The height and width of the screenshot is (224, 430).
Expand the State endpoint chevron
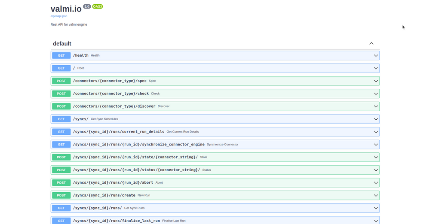[x=376, y=157]
